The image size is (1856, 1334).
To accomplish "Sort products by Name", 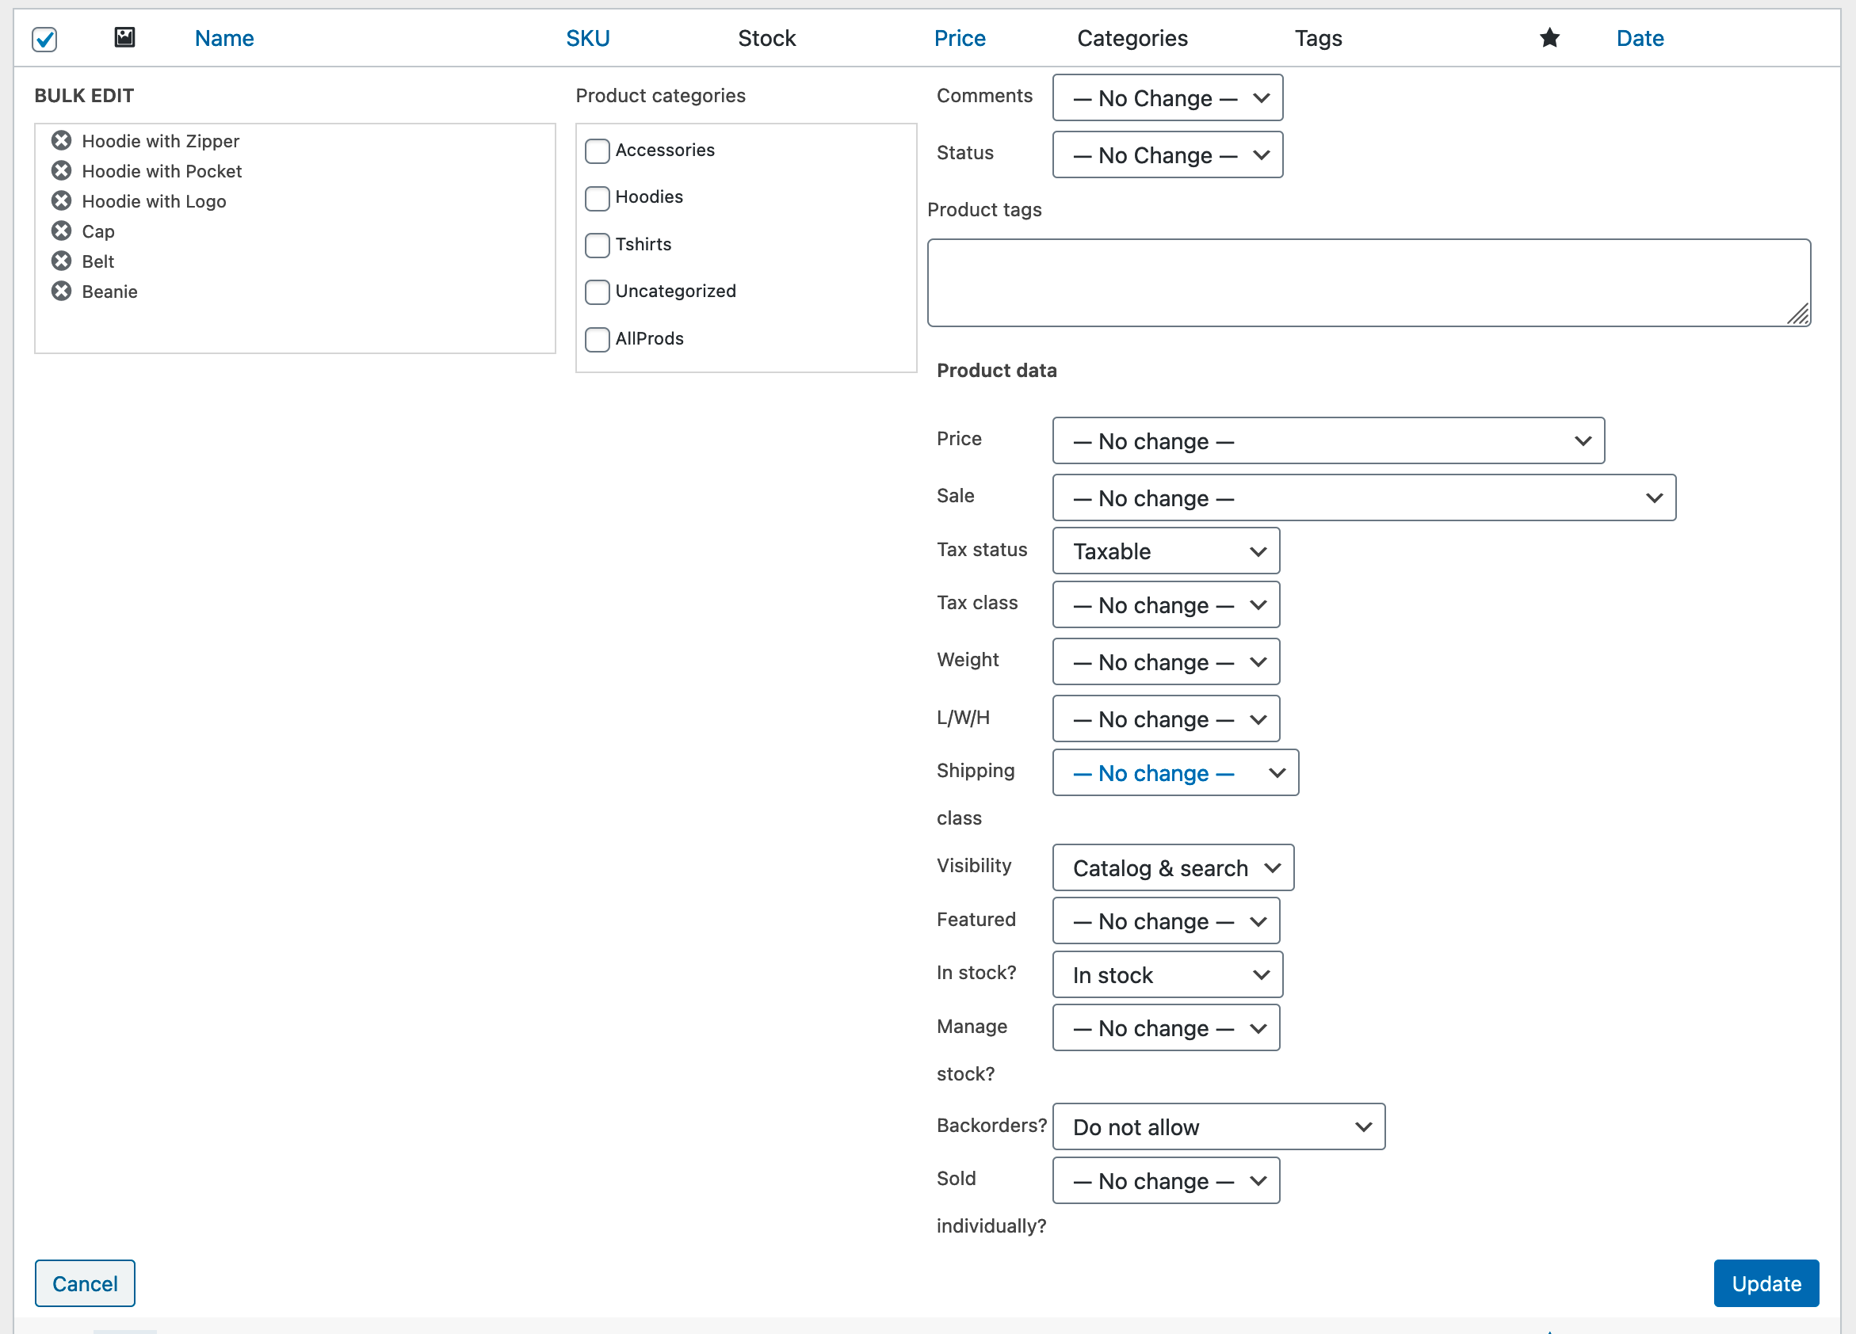I will coord(223,37).
